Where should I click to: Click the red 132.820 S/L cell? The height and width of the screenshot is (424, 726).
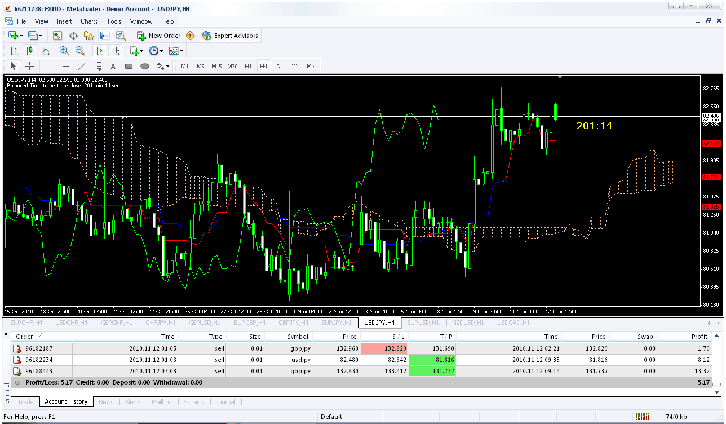click(383, 348)
